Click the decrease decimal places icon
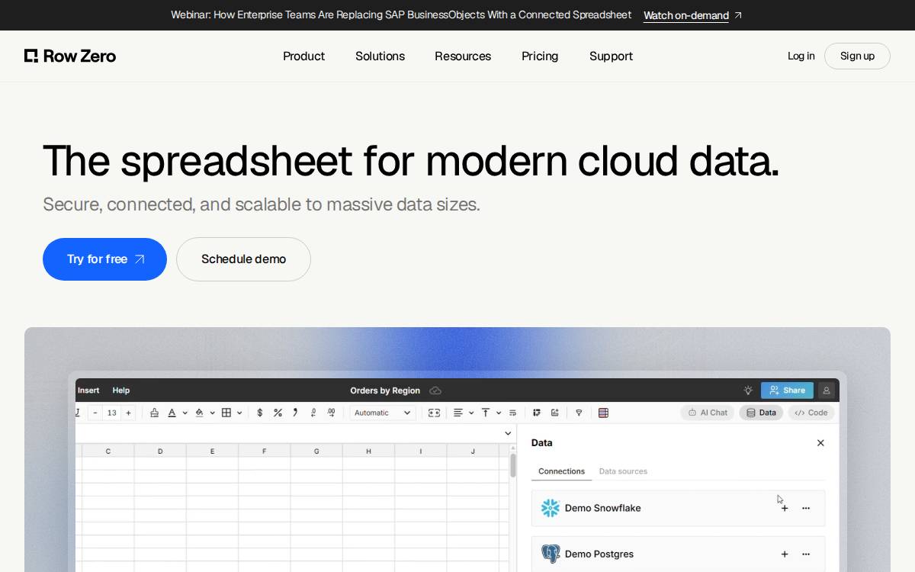The image size is (915, 572). pyautogui.click(x=313, y=413)
